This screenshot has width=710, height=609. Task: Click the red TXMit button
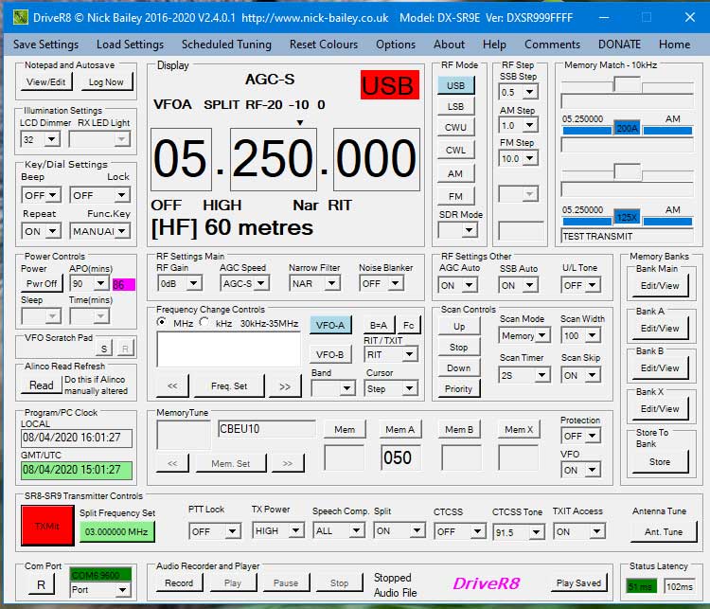(x=47, y=526)
